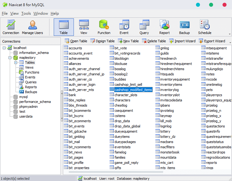
Task: Open the Backup section
Action: [x=184, y=27]
